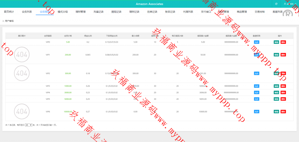
Task: Open 代理列表 in navigation bar
Action: 188,12
